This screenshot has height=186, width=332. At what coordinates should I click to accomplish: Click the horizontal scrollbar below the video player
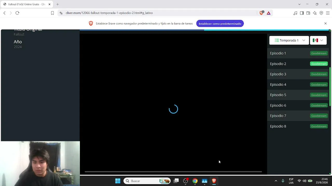pyautogui.click(x=173, y=172)
